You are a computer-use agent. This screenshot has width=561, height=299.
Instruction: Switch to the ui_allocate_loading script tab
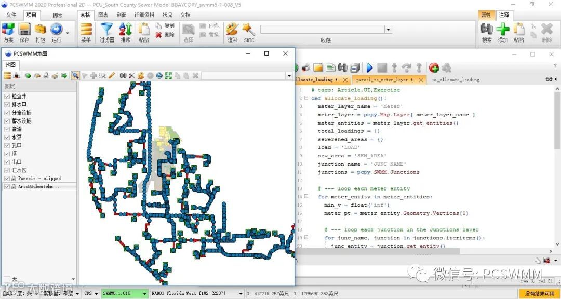456,80
